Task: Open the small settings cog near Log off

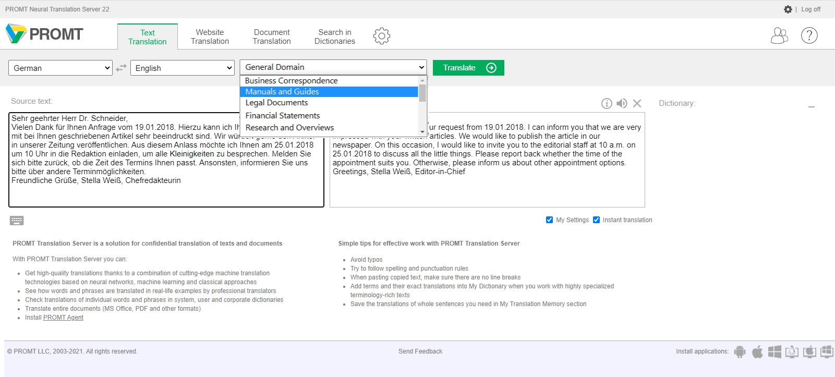Action: pos(788,9)
